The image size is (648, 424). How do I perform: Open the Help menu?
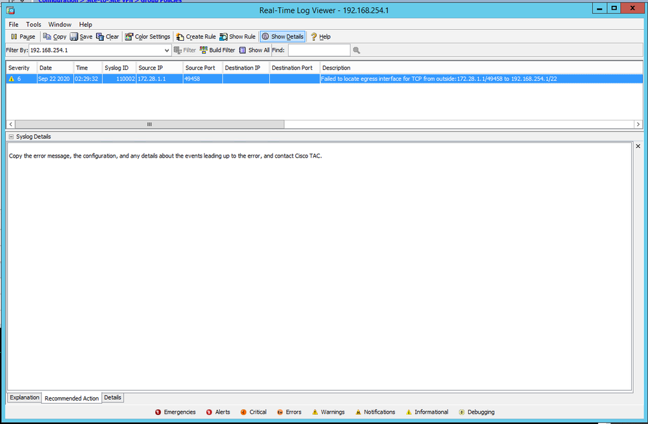tap(86, 25)
